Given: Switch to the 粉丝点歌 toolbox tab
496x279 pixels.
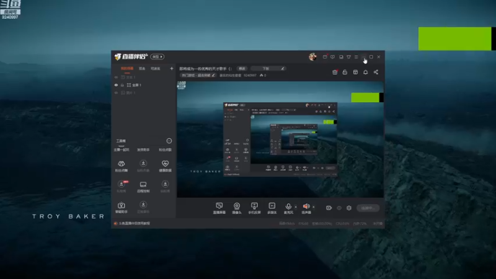Looking at the screenshot, I should [165, 149].
